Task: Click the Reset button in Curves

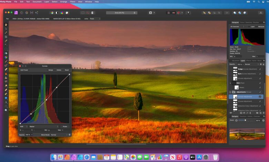Action: pyautogui.click(x=67, y=70)
